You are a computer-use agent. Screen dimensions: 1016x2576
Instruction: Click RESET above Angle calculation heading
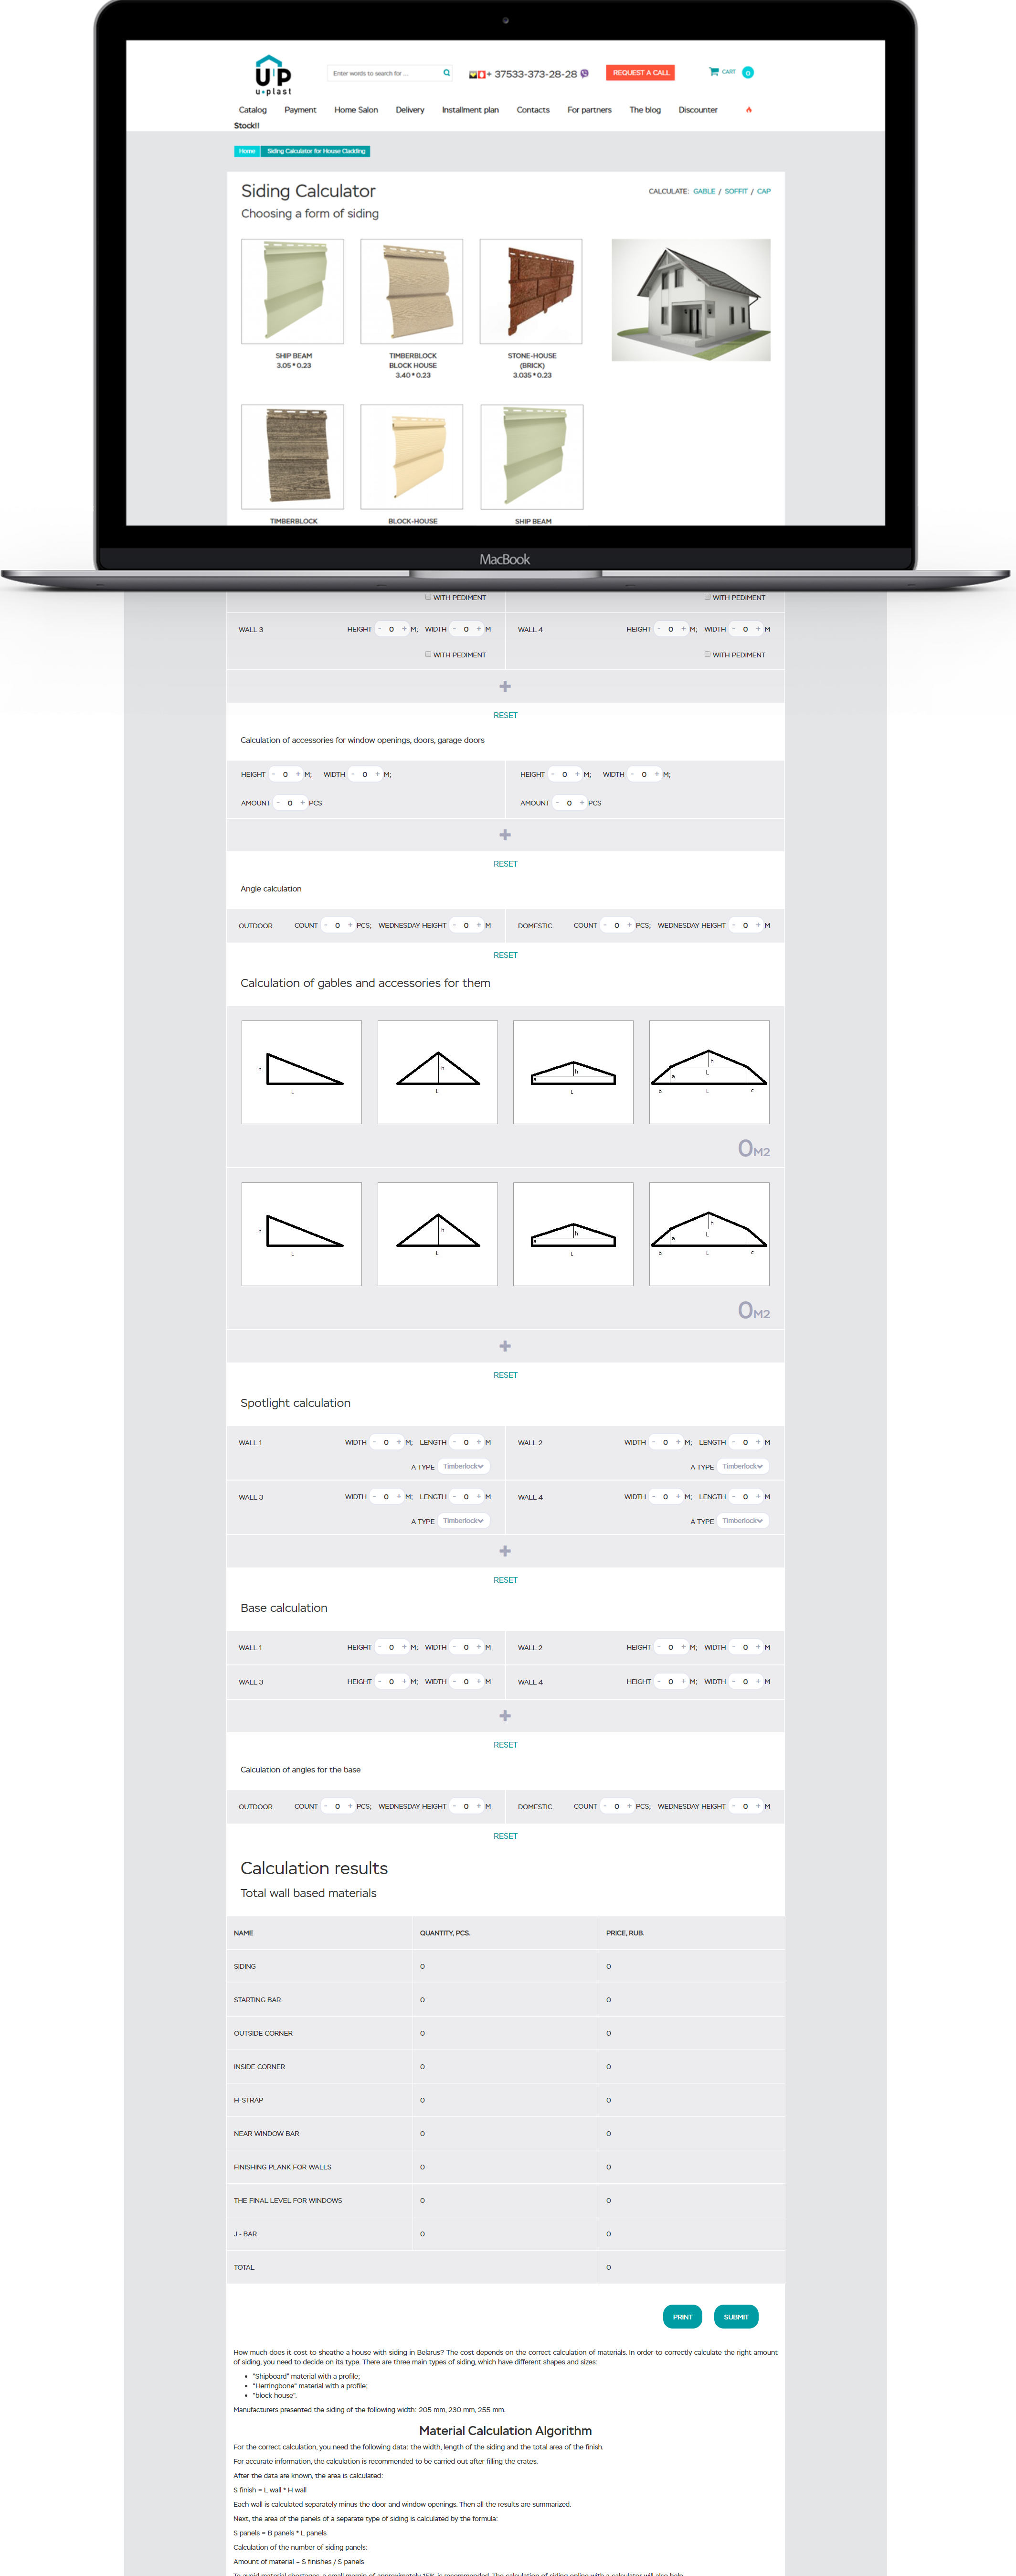506,864
